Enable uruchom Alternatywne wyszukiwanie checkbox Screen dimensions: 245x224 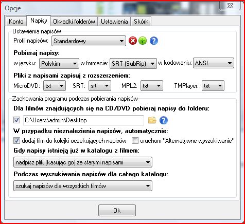tap(135, 141)
